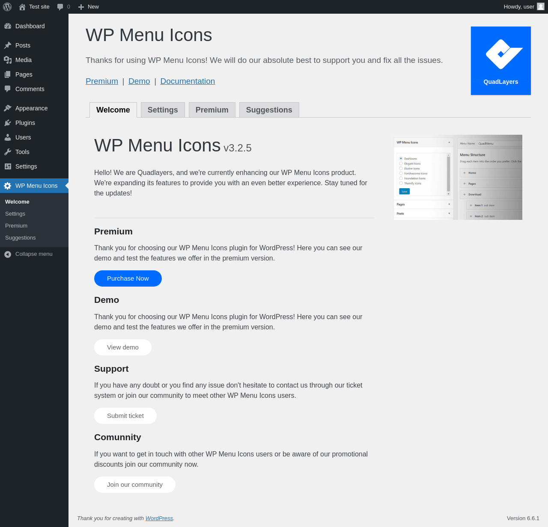Open Premium submenu item in sidebar
Image resolution: width=548 pixels, height=527 pixels.
34,226
